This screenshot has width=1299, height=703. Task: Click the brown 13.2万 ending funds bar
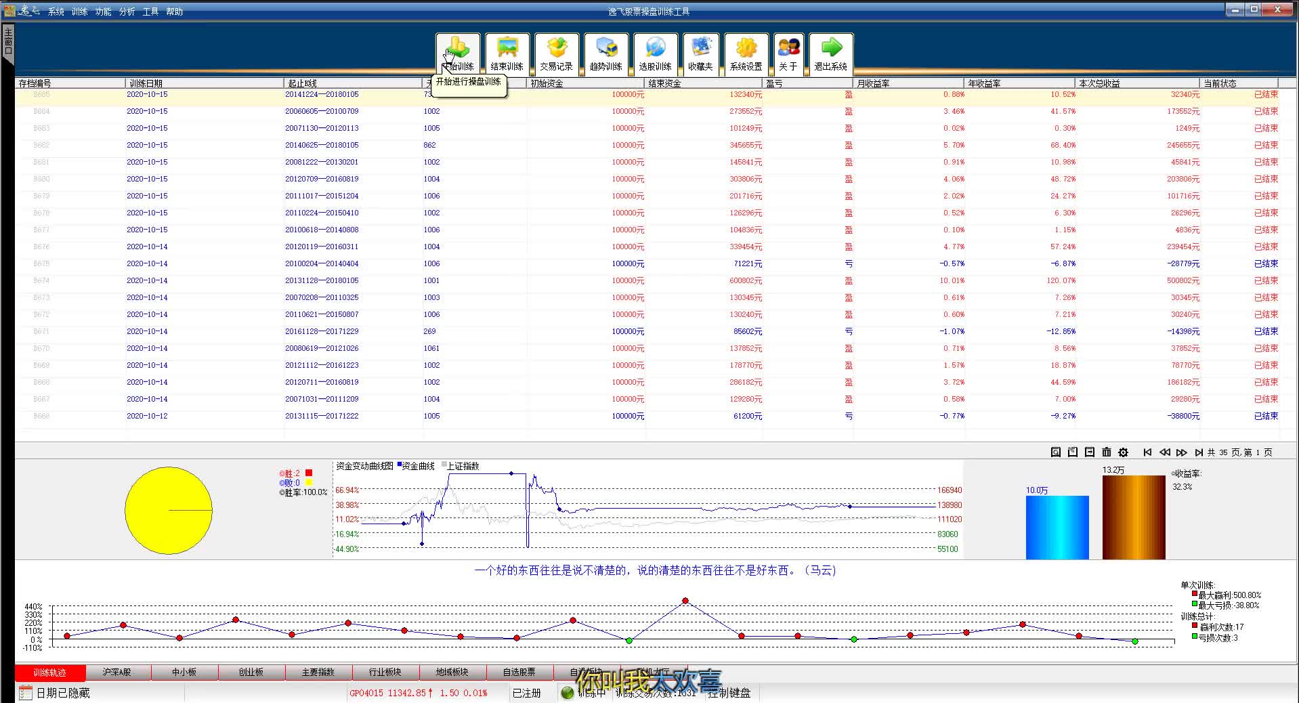click(1134, 517)
